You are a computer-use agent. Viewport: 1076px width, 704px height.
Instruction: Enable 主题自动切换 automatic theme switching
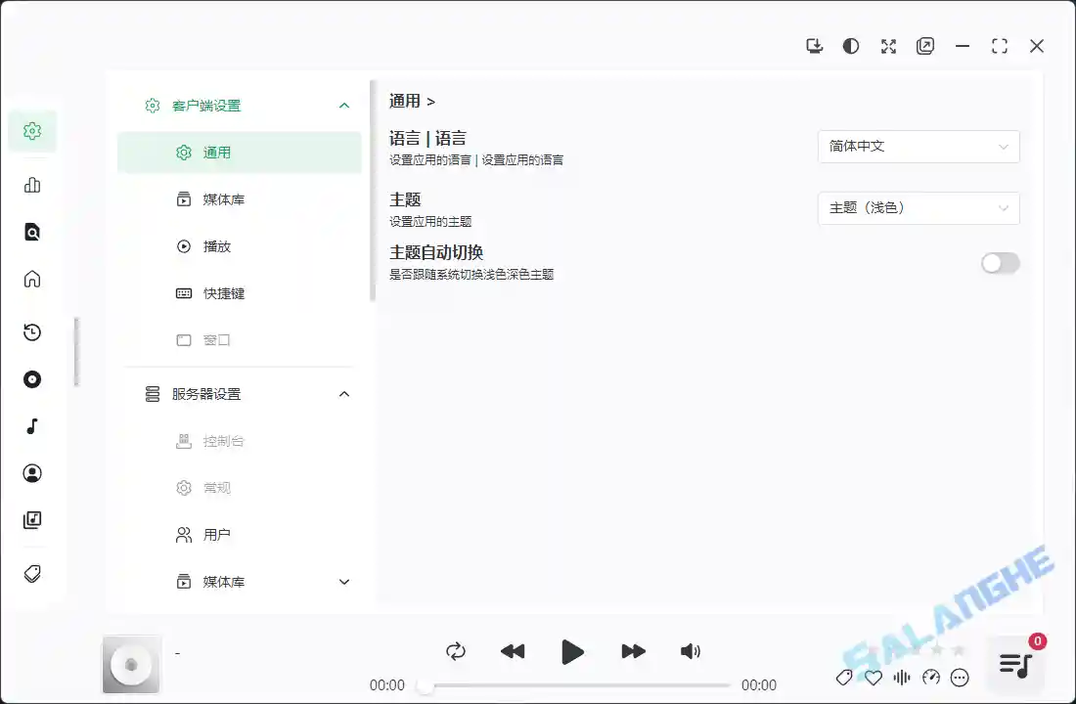click(1000, 263)
